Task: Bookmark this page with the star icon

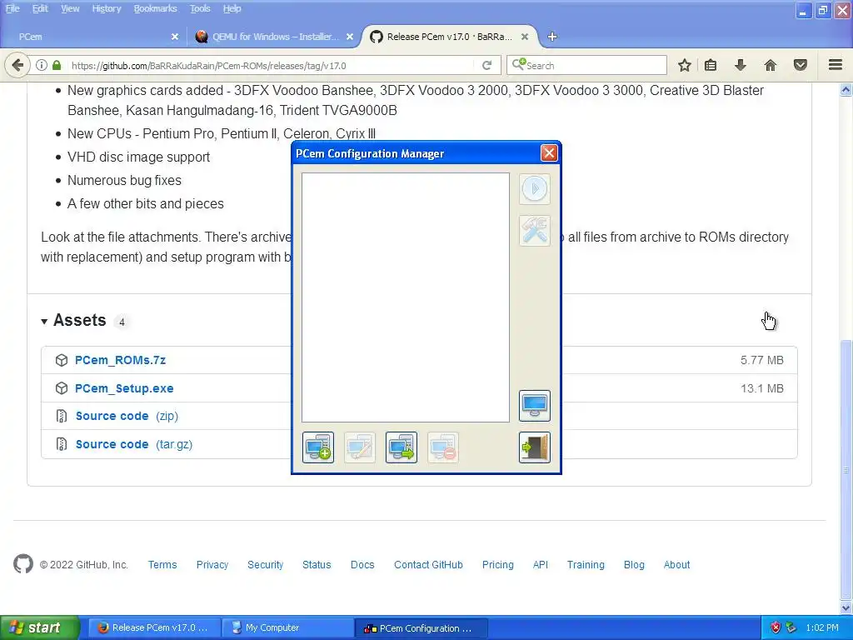Action: tap(685, 65)
